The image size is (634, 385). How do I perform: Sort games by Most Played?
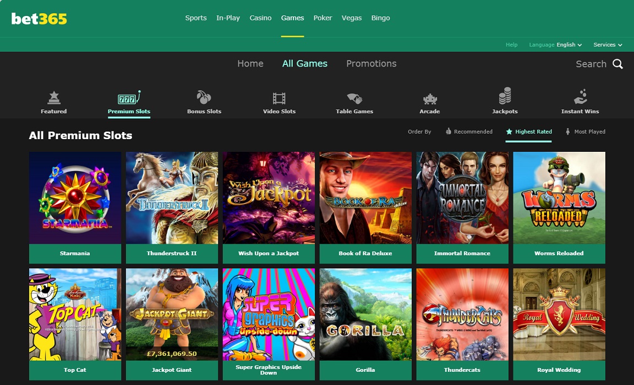click(585, 132)
